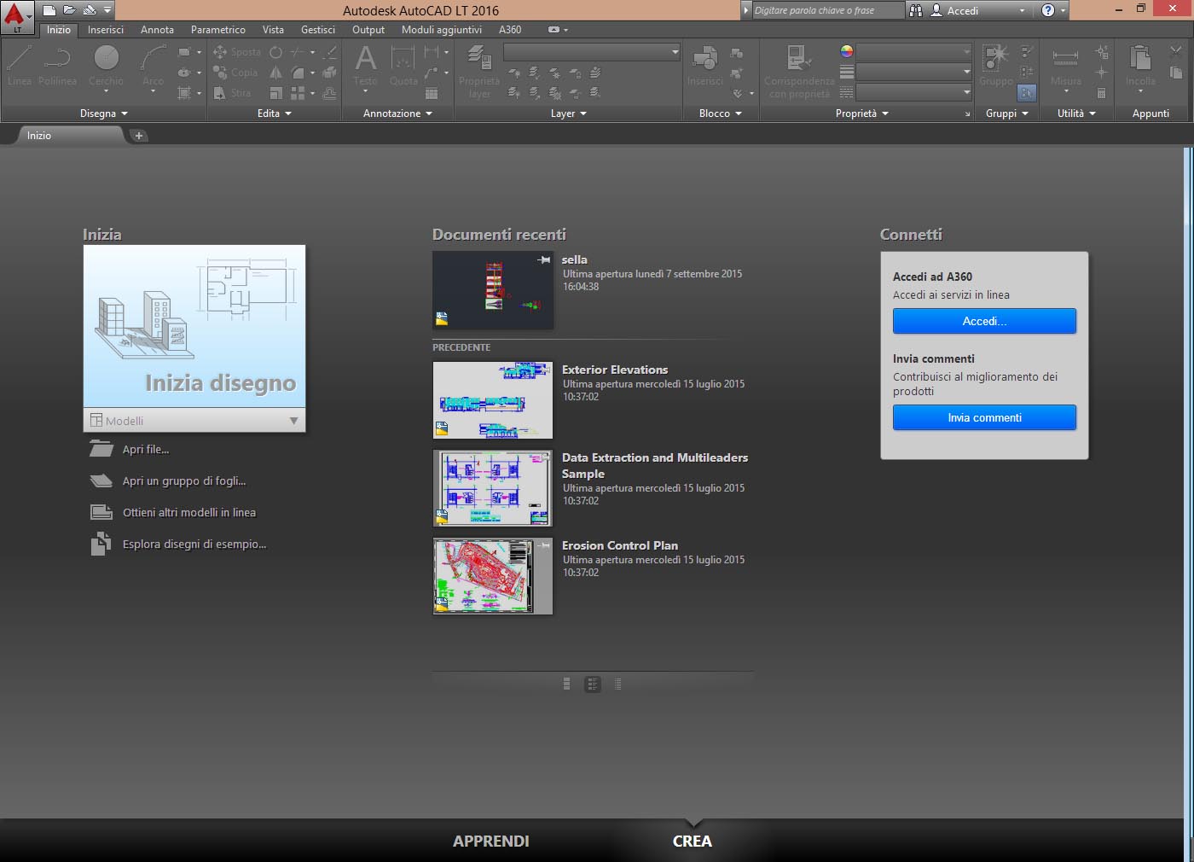The image size is (1194, 862).
Task: Open the Exterior Elevations thumbnail
Action: click(493, 400)
